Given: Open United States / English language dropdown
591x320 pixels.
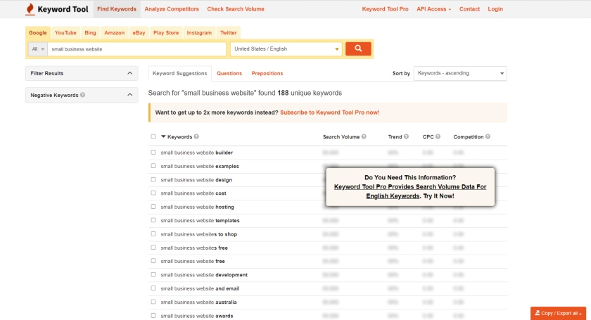Looking at the screenshot, I should pyautogui.click(x=286, y=49).
